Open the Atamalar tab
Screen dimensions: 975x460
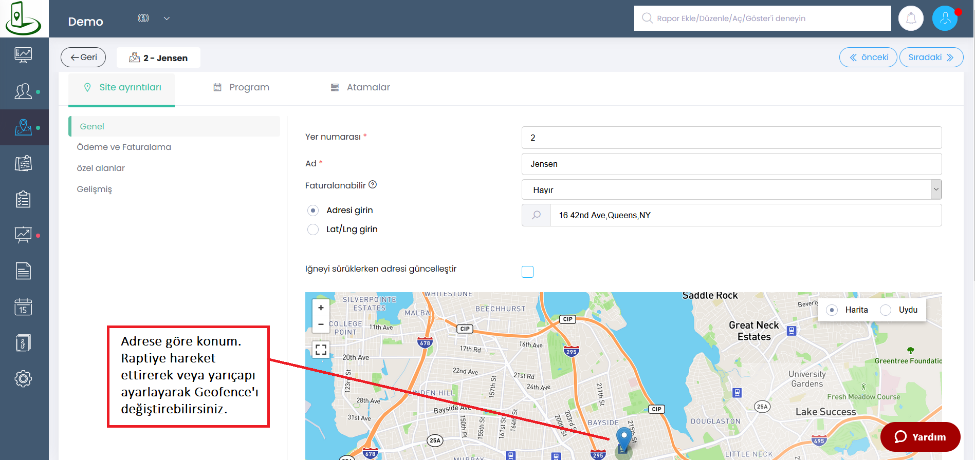click(x=360, y=87)
